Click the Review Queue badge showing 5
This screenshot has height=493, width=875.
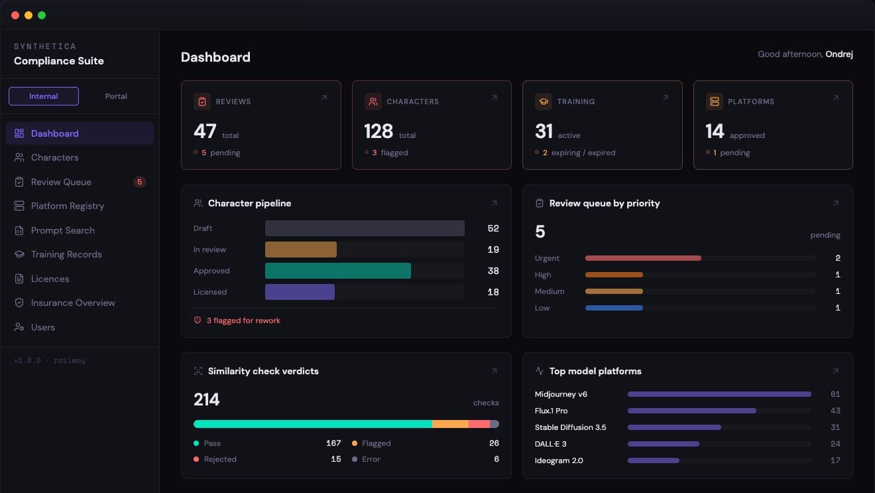click(139, 182)
